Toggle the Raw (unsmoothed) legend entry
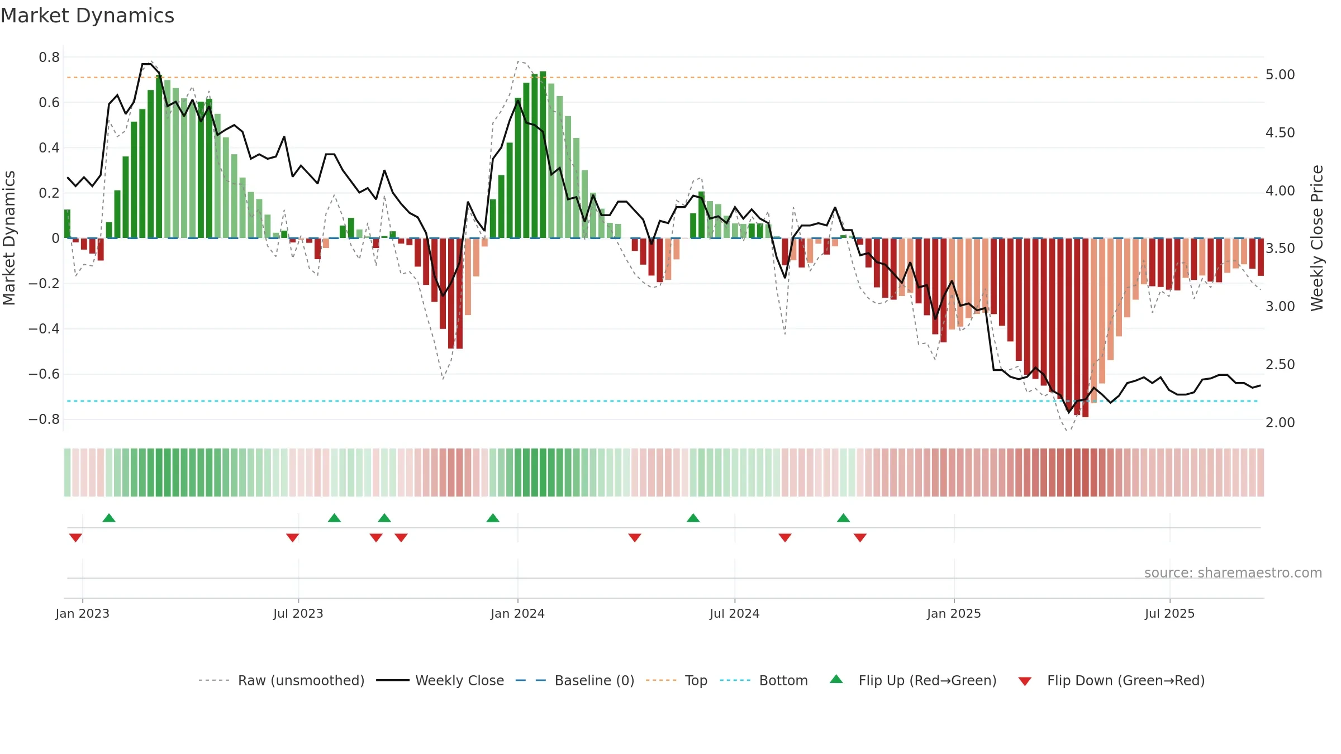Image resolution: width=1341 pixels, height=754 pixels. [x=282, y=680]
